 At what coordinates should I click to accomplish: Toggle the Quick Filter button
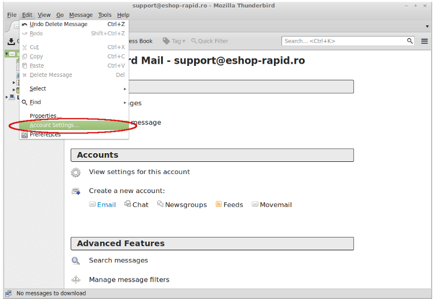[210, 41]
